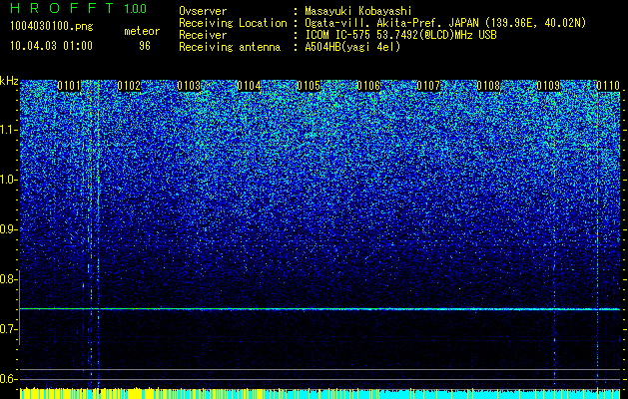Viewport: 628px width, 399px height.
Task: Click the 1.1 kHz frequency axis label
Action: pyautogui.click(x=8, y=130)
